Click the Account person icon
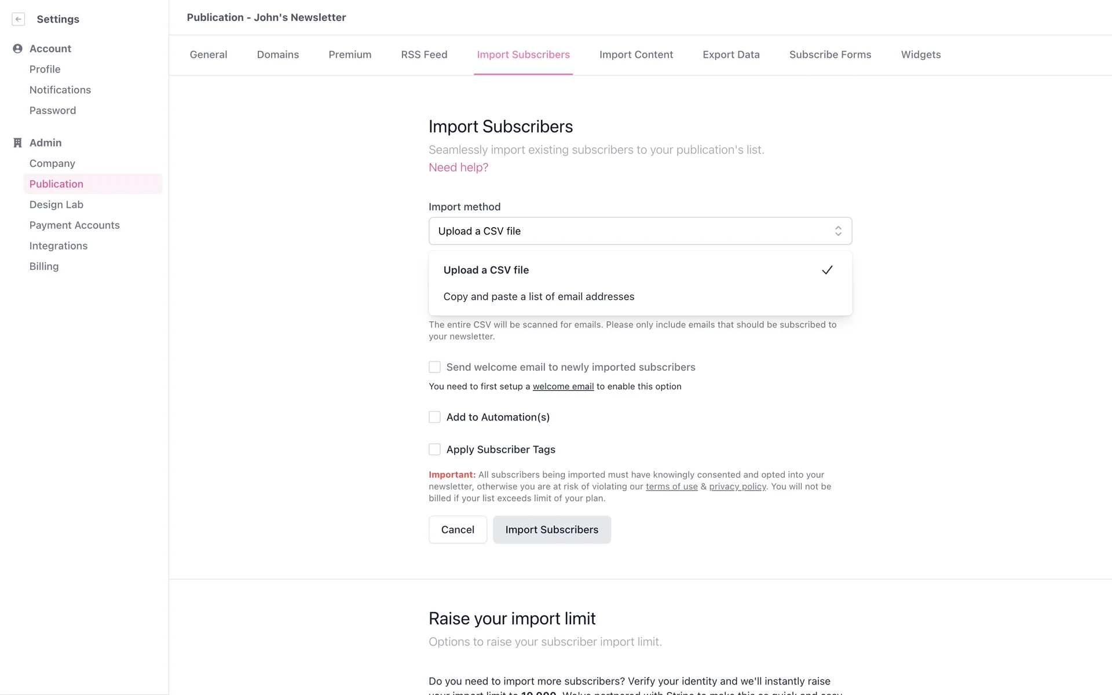 tap(17, 49)
